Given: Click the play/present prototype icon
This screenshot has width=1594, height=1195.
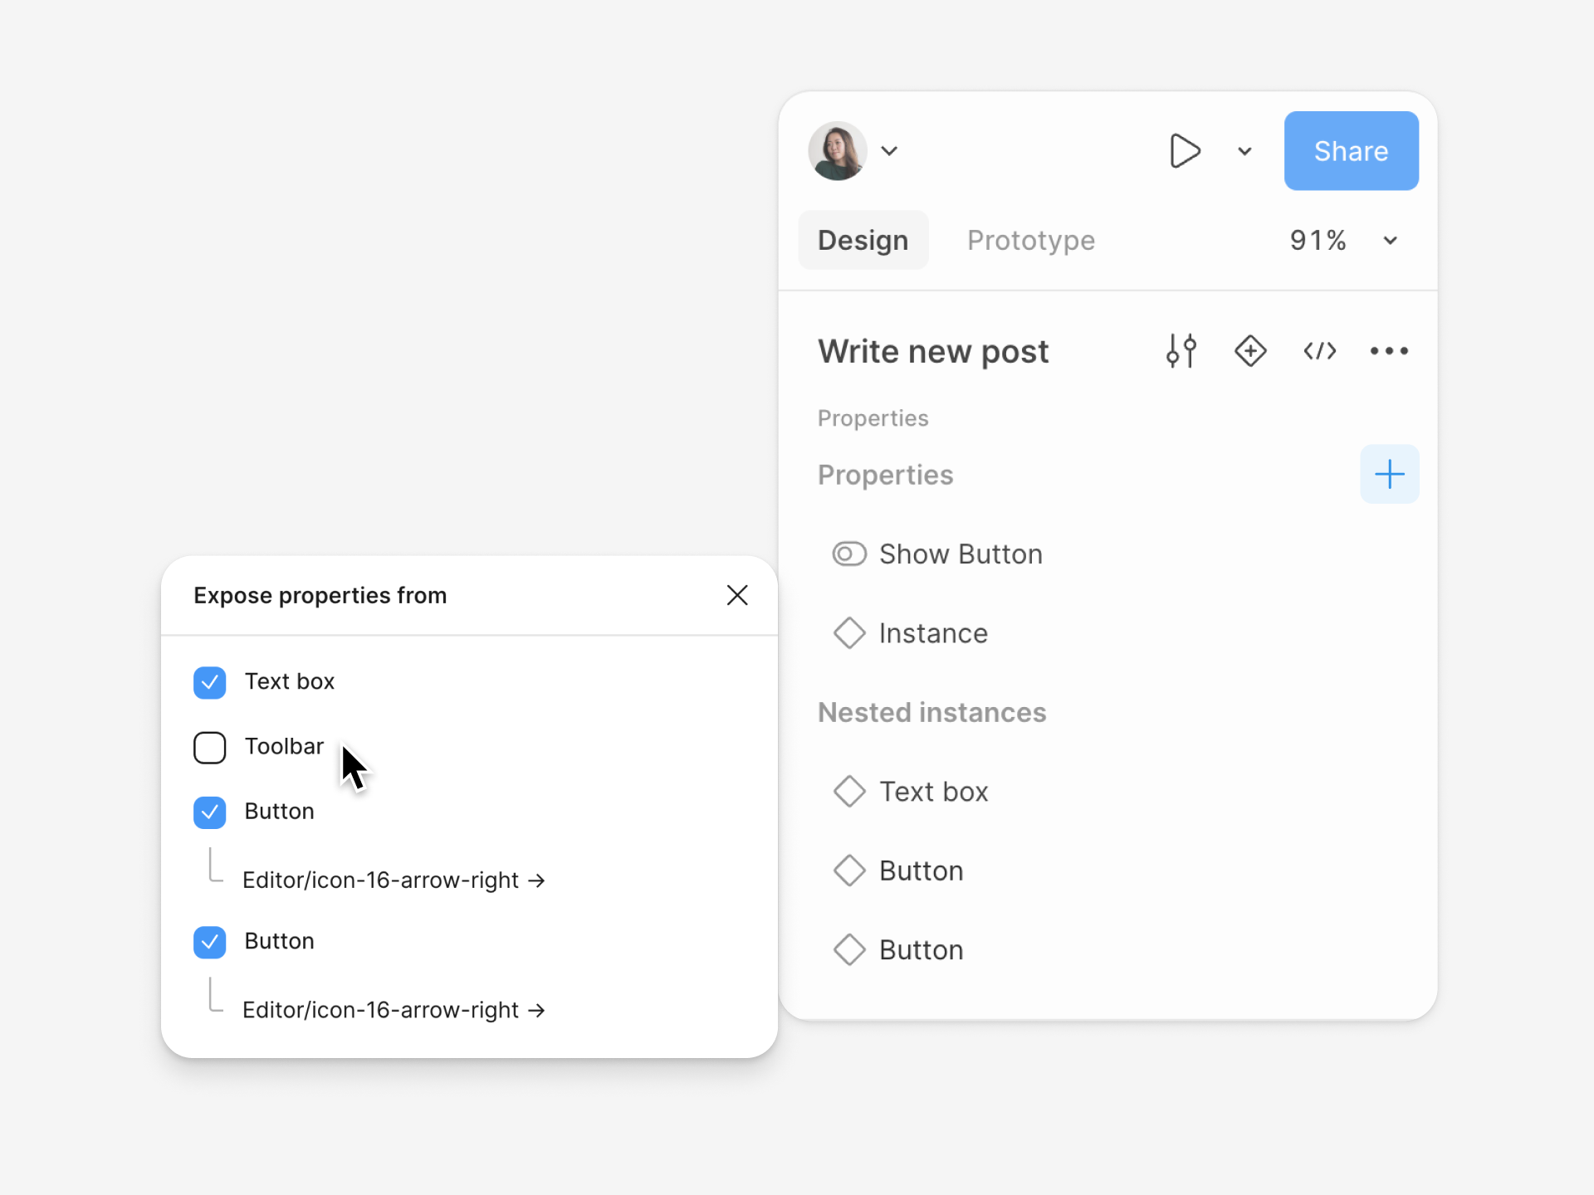Looking at the screenshot, I should [1184, 151].
